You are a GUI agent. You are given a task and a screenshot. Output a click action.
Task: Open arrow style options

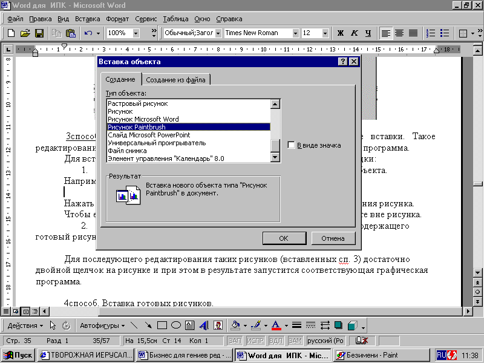point(325,325)
